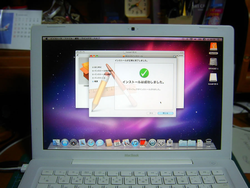Open Time Machine from the Dock
Viewport: 250px width, 188px height.
point(152,143)
